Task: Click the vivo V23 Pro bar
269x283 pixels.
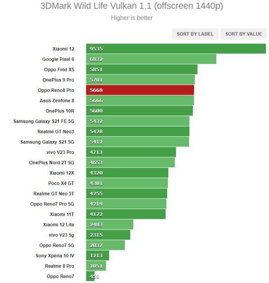Action: click(x=131, y=152)
